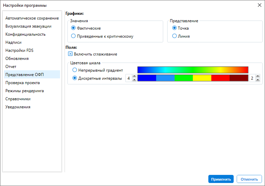Screen dimensions: 265x186
Task: Open the Отчет settings section
Action: pyautogui.click(x=32, y=67)
